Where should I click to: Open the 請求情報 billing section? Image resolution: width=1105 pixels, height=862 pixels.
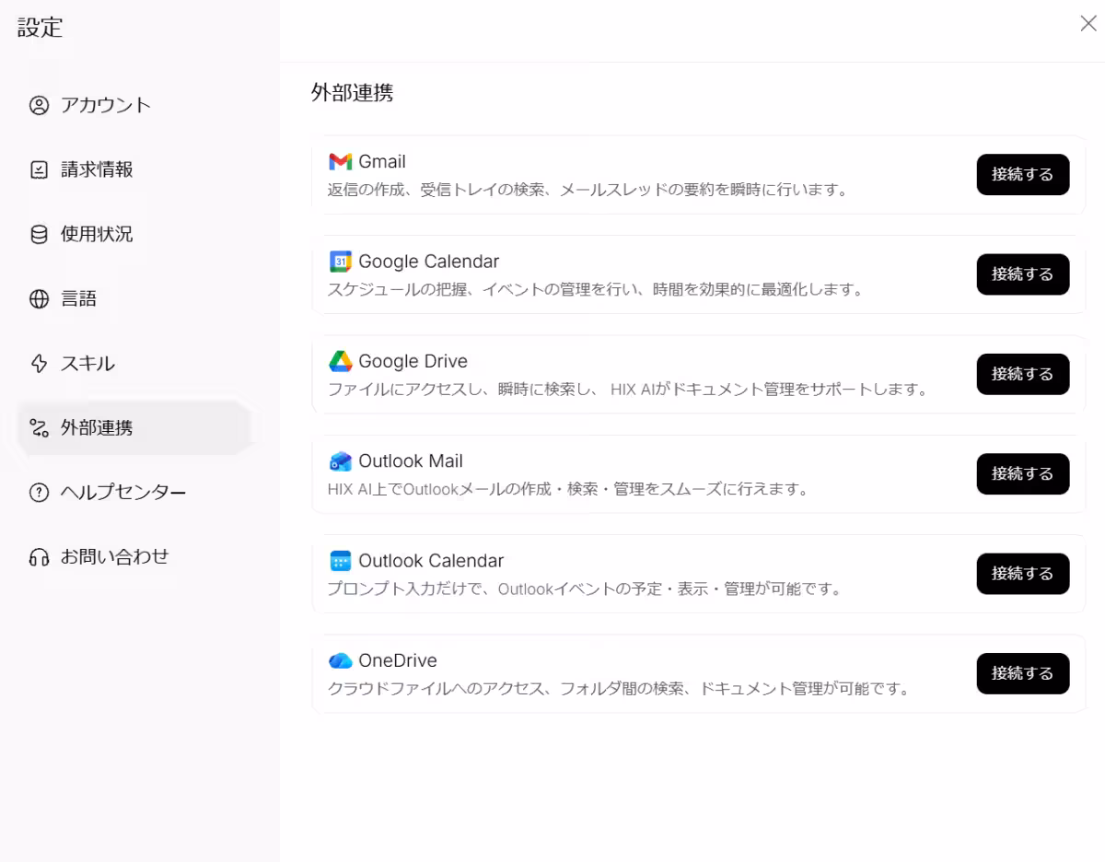134,169
